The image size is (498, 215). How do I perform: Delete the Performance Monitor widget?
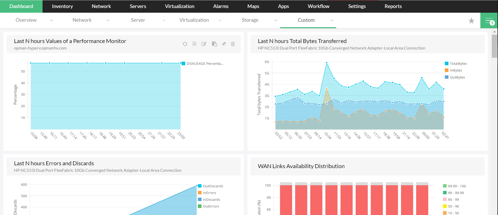[x=233, y=44]
